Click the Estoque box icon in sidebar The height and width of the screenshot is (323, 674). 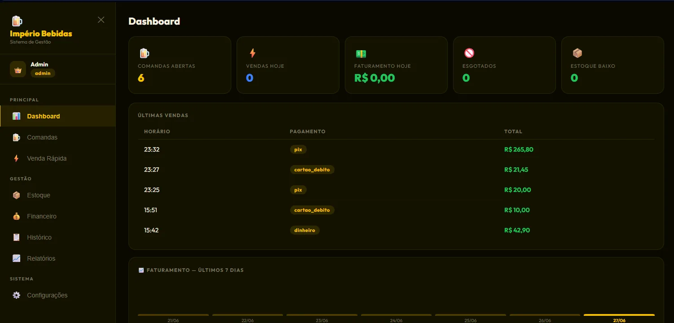(17, 195)
